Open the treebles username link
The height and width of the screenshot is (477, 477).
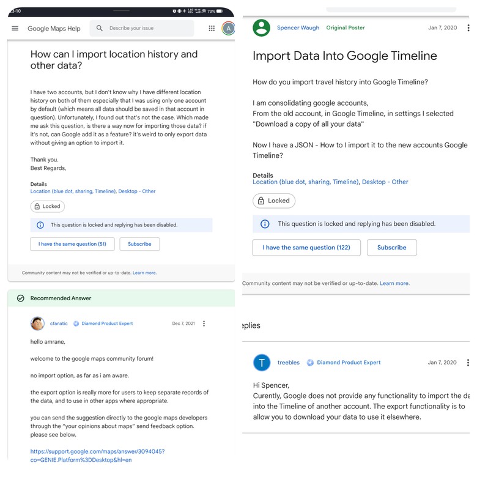click(289, 363)
